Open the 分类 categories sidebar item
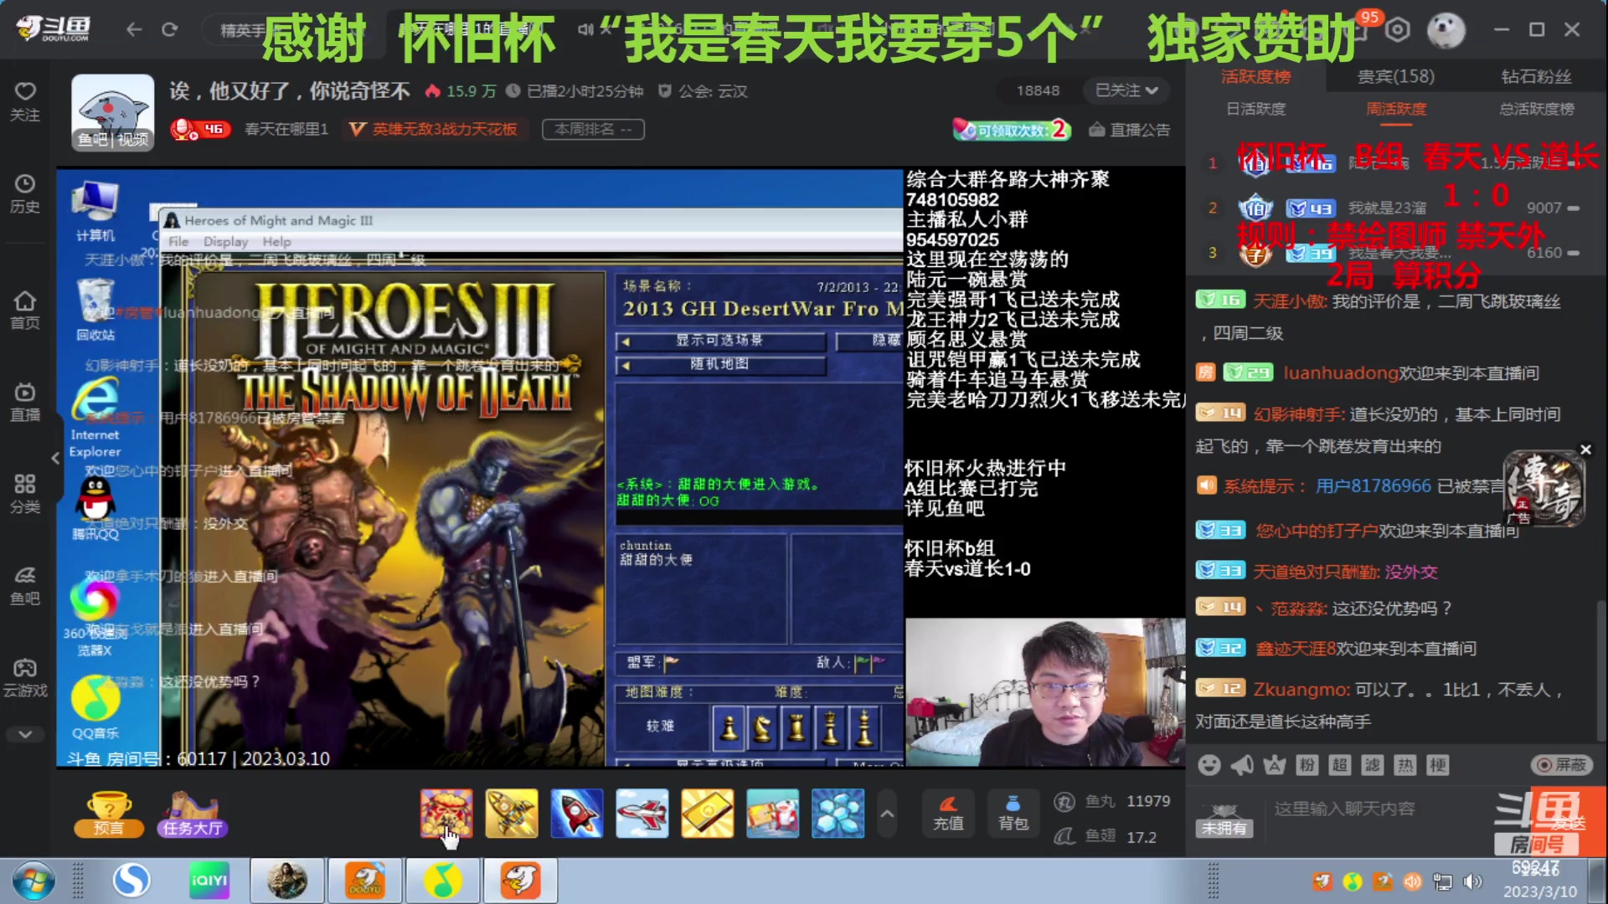1608x904 pixels. click(x=25, y=494)
